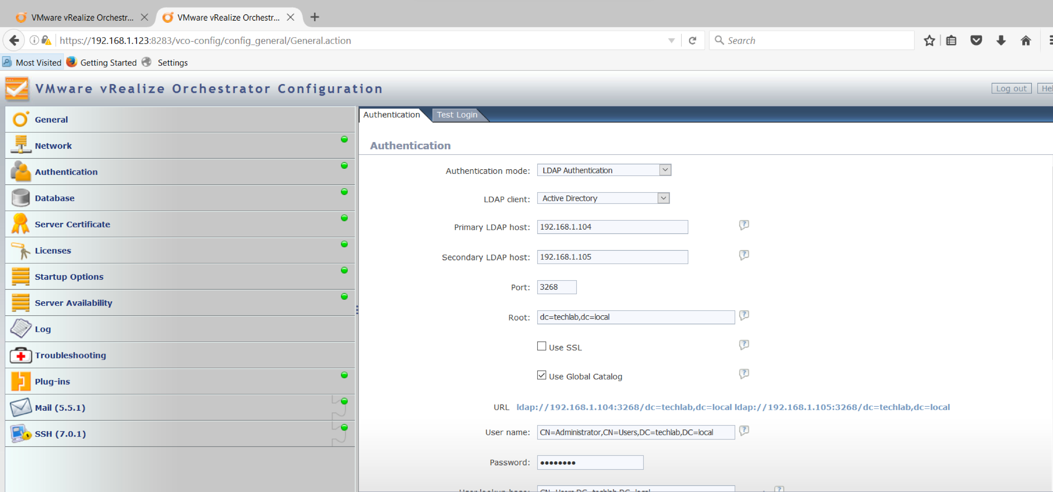Image resolution: width=1053 pixels, height=492 pixels.
Task: Click the Authentication users icon in sidebar
Action: tap(20, 171)
